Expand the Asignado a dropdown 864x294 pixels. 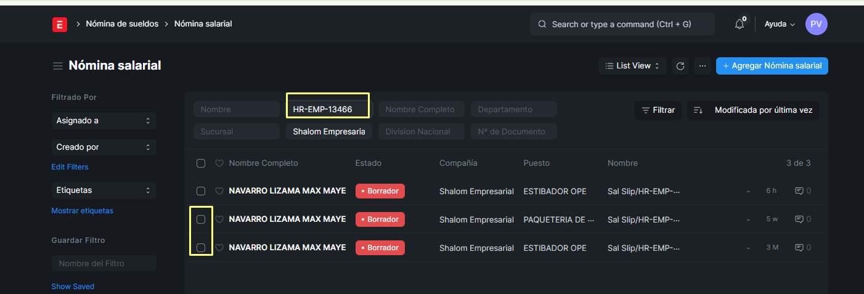(x=104, y=121)
